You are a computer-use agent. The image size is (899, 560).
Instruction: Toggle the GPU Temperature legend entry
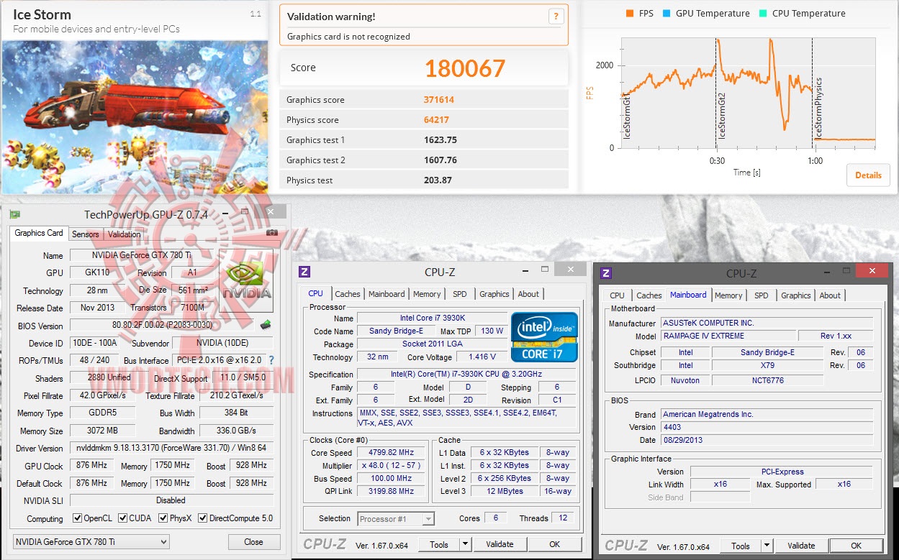(706, 14)
